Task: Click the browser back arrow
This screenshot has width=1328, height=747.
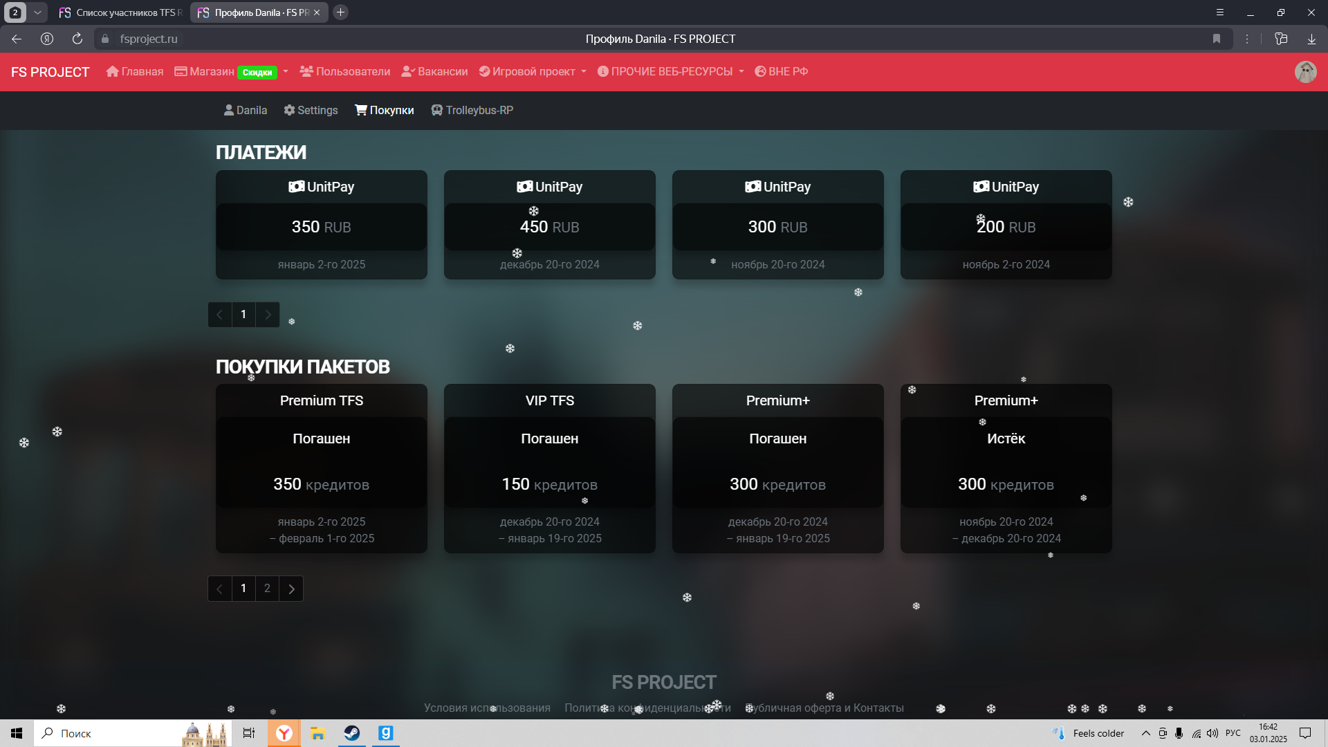Action: click(x=17, y=39)
